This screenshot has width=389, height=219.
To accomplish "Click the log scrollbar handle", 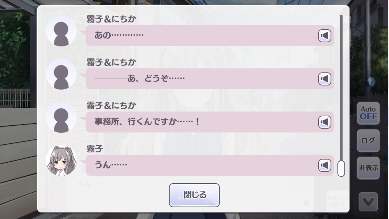I will click(x=341, y=168).
